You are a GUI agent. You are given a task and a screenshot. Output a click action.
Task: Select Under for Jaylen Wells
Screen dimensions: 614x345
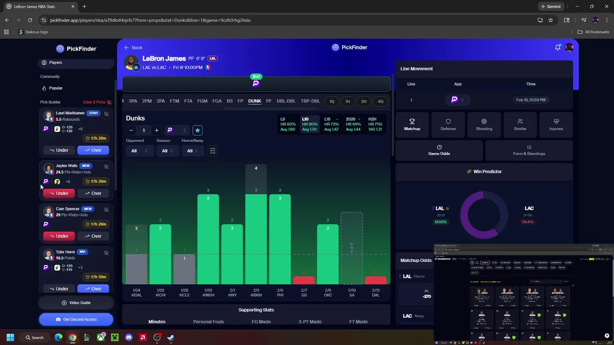tap(59, 193)
